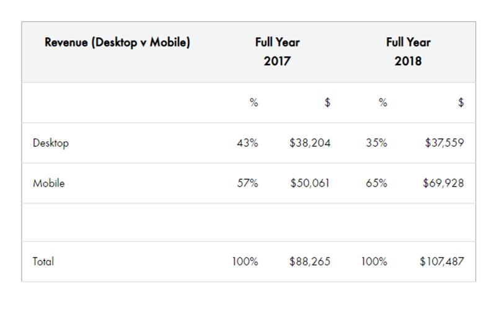Image resolution: width=496 pixels, height=310 pixels.
Task: Click the "Desktop" row label
Action: coord(51,143)
